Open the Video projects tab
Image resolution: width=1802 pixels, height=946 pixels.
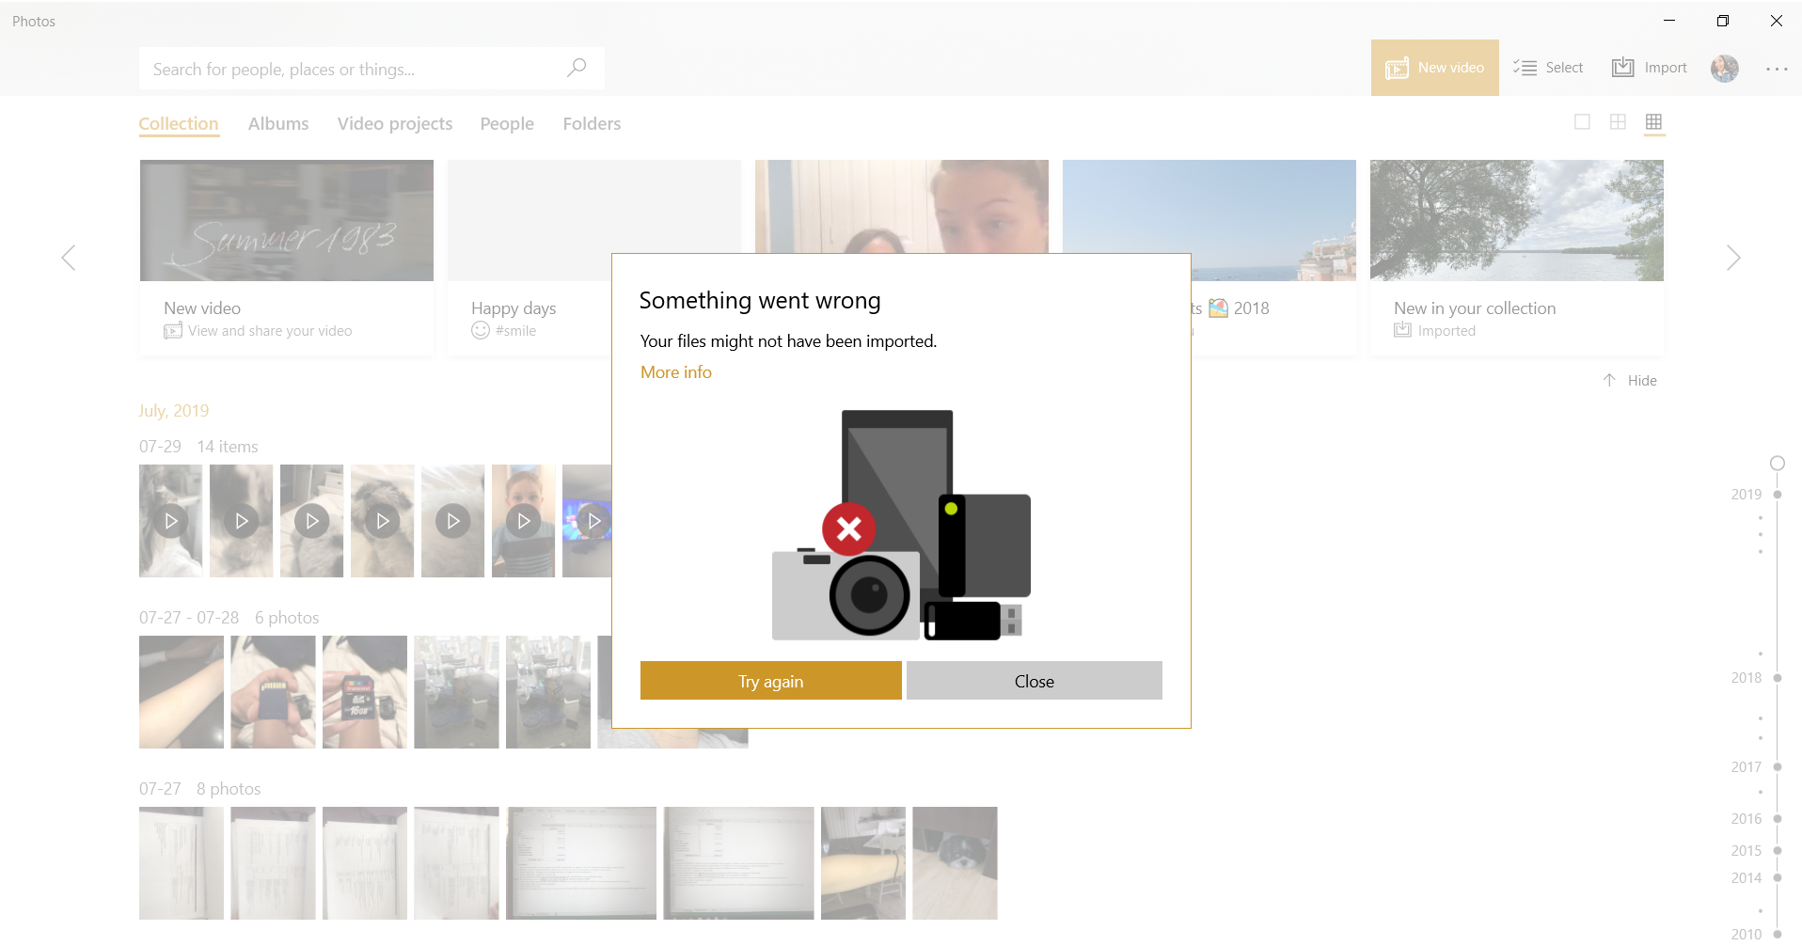tap(395, 123)
